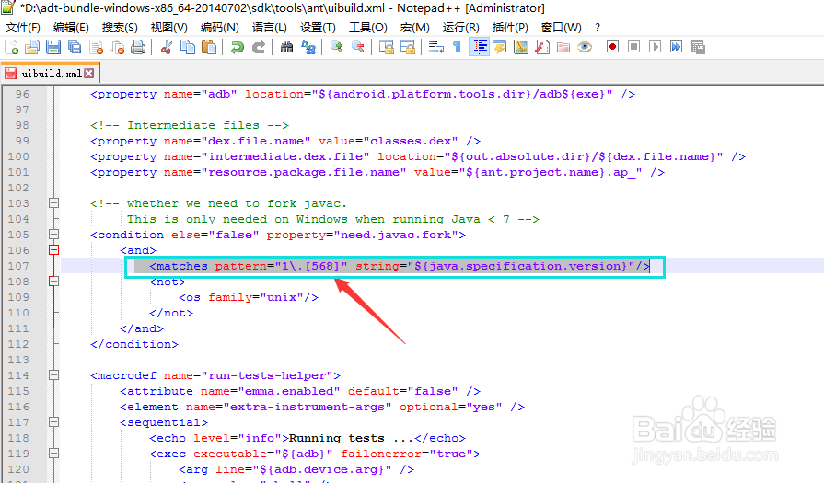The height and width of the screenshot is (483, 824).
Task: Close the current document with the Close toolbar icon
Action: click(x=96, y=47)
